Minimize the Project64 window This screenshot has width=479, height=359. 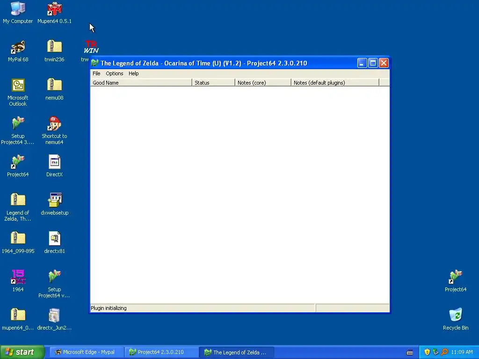[362, 63]
